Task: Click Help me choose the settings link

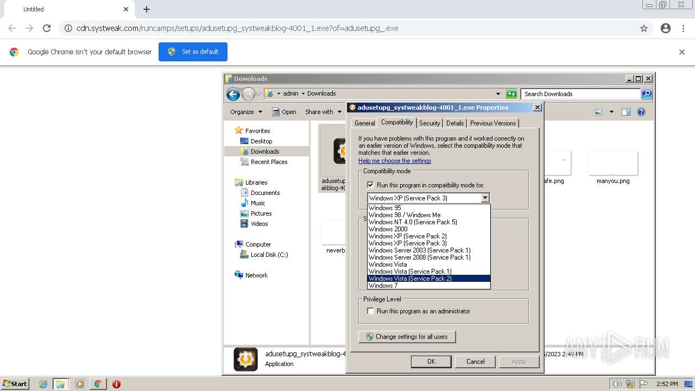Action: pos(395,161)
